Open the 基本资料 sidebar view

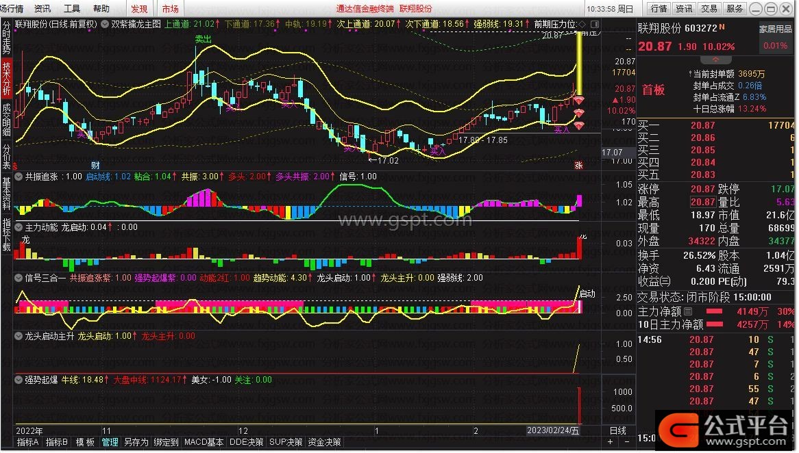point(6,194)
